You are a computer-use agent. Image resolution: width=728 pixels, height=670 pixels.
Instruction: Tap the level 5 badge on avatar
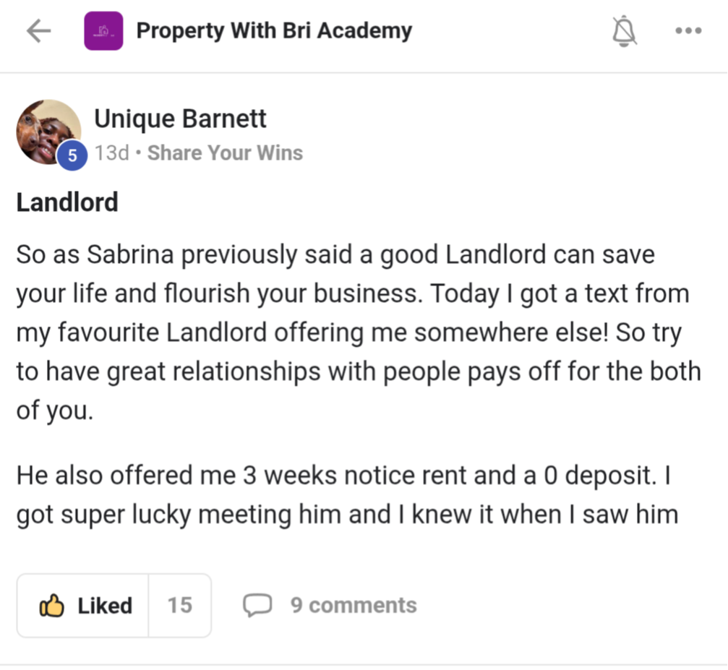coord(72,155)
